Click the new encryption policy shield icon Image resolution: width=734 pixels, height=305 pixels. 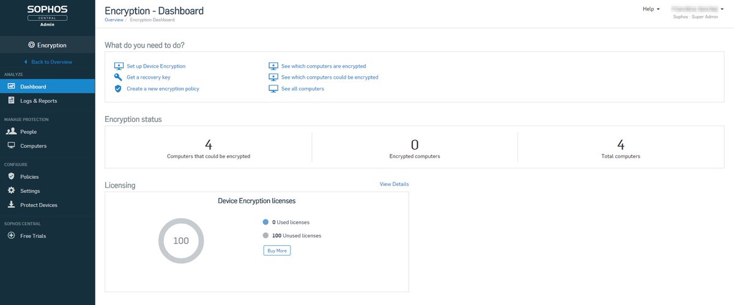119,88
